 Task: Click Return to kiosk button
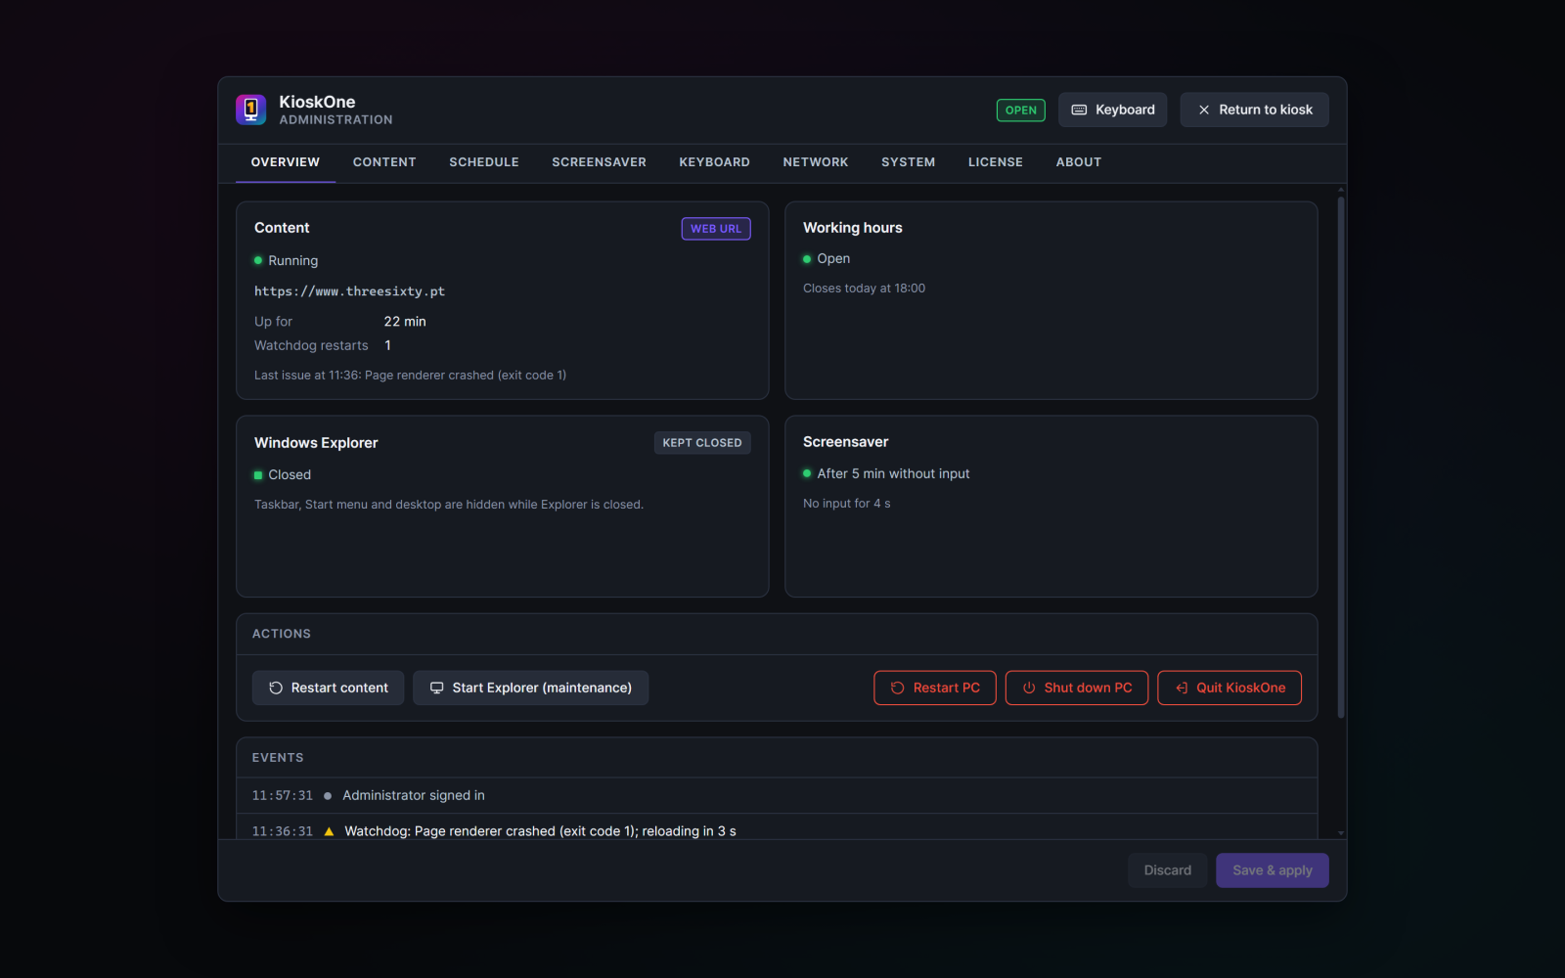coord(1254,110)
